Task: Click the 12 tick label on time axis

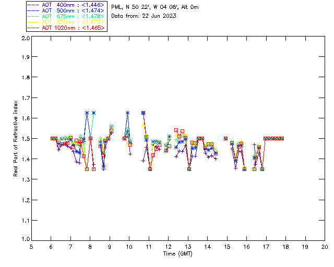Action: pyautogui.click(x=168, y=247)
